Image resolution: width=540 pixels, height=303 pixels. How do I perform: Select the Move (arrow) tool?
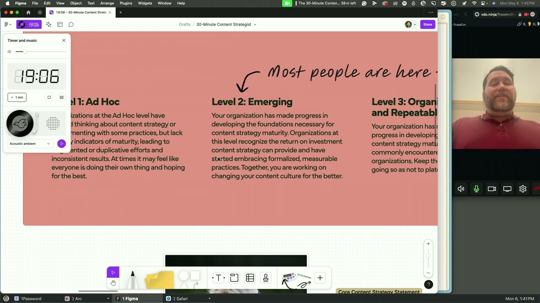pyautogui.click(x=113, y=273)
